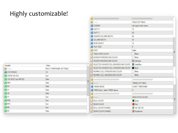The image size is (178, 133).
Task: Select the HEADER COLUMN WIDTH row label
Action: click(x=103, y=36)
